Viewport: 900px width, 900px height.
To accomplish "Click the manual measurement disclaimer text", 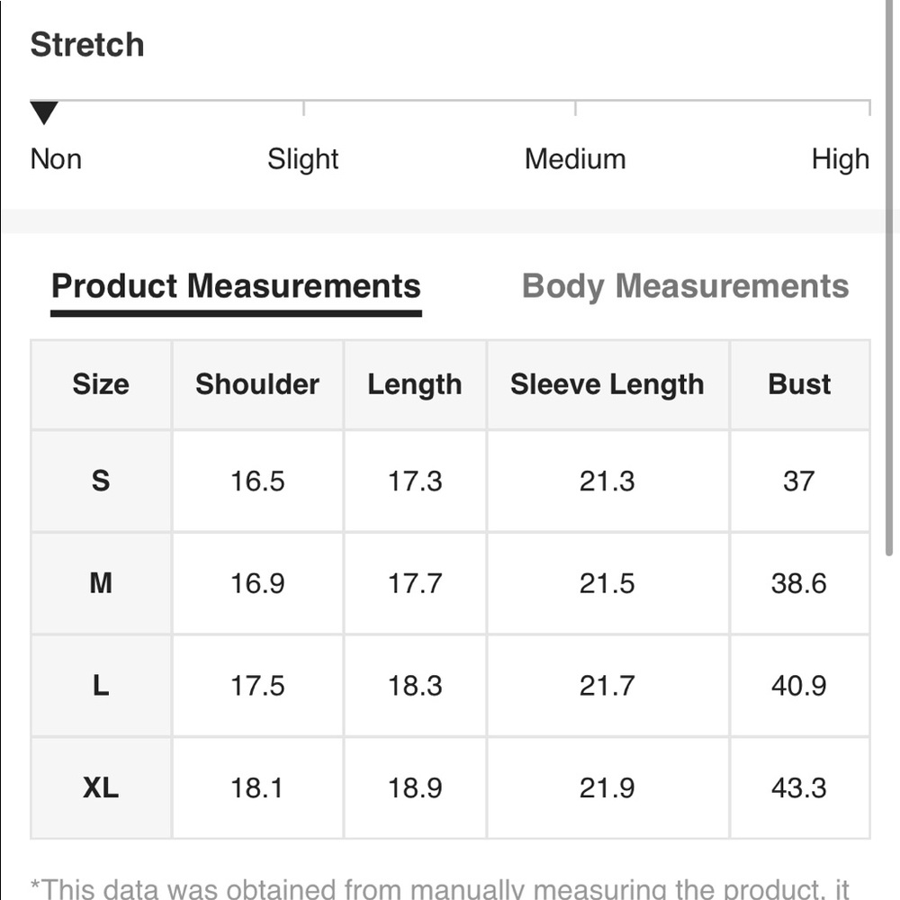I will (440, 888).
